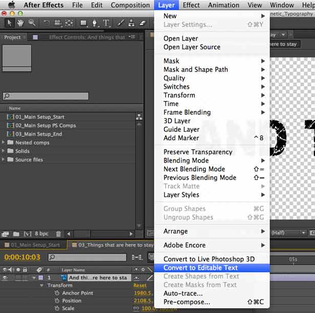315x313 pixels.
Task: Click the timeline layer search field
Action: [87, 257]
